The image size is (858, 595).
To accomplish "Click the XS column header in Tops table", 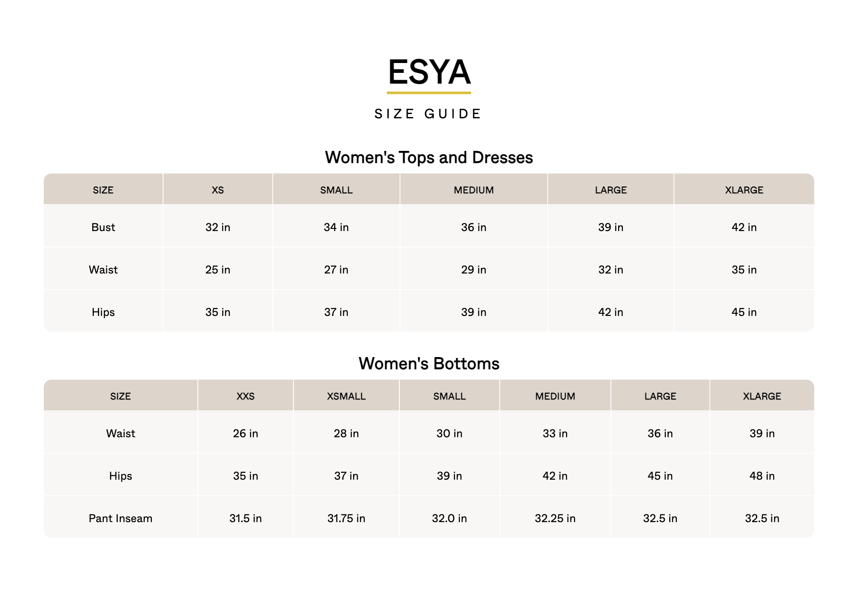I will pyautogui.click(x=218, y=190).
